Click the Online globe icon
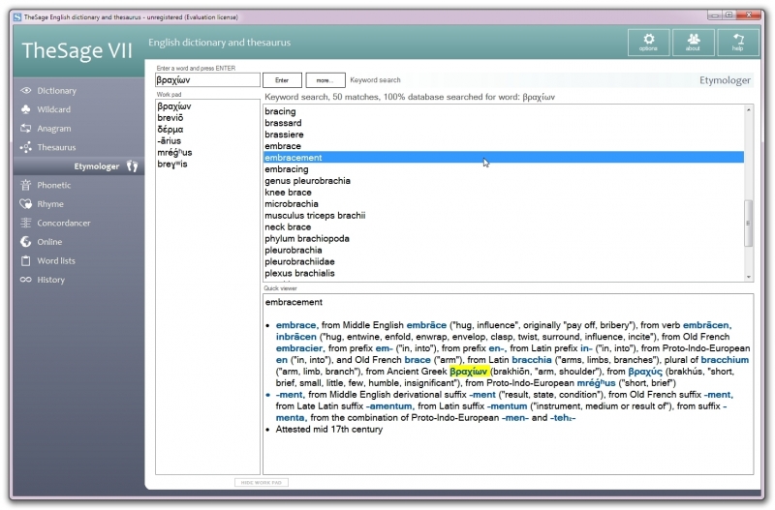This screenshot has width=775, height=510. [26, 241]
